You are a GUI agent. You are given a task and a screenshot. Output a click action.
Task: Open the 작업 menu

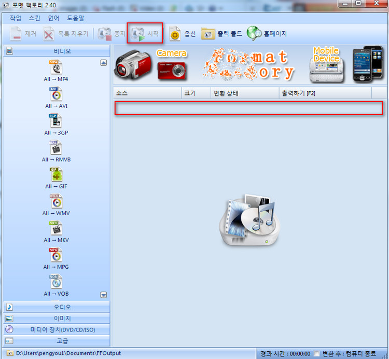click(16, 18)
